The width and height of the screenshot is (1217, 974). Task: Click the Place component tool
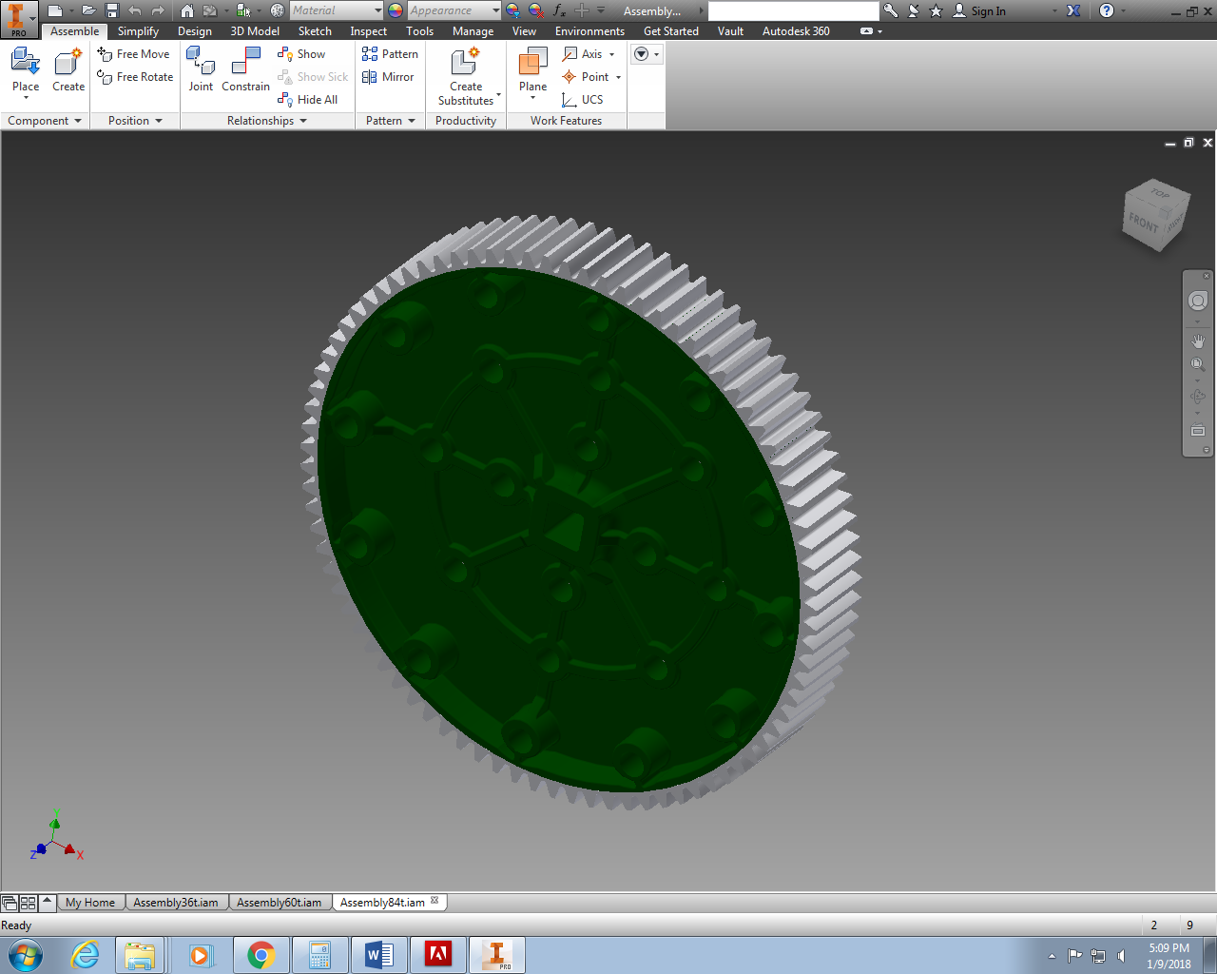26,71
